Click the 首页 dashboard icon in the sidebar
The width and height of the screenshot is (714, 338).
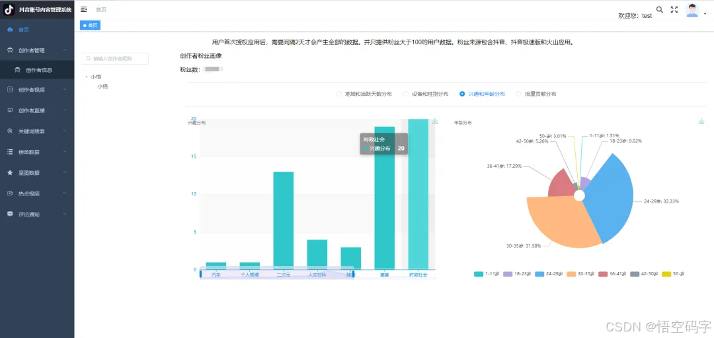(x=10, y=30)
